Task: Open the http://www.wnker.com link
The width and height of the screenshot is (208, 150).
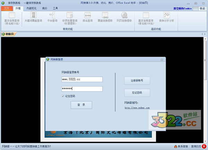Action: click(x=137, y=108)
